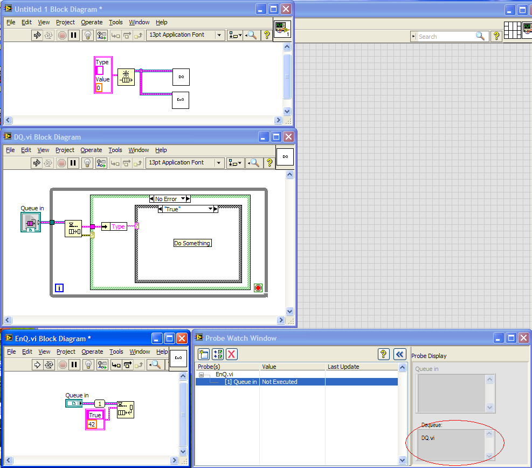Click the Dequeue Element node in DQ.vi
Viewport: 532px width, 468px height.
(73, 228)
